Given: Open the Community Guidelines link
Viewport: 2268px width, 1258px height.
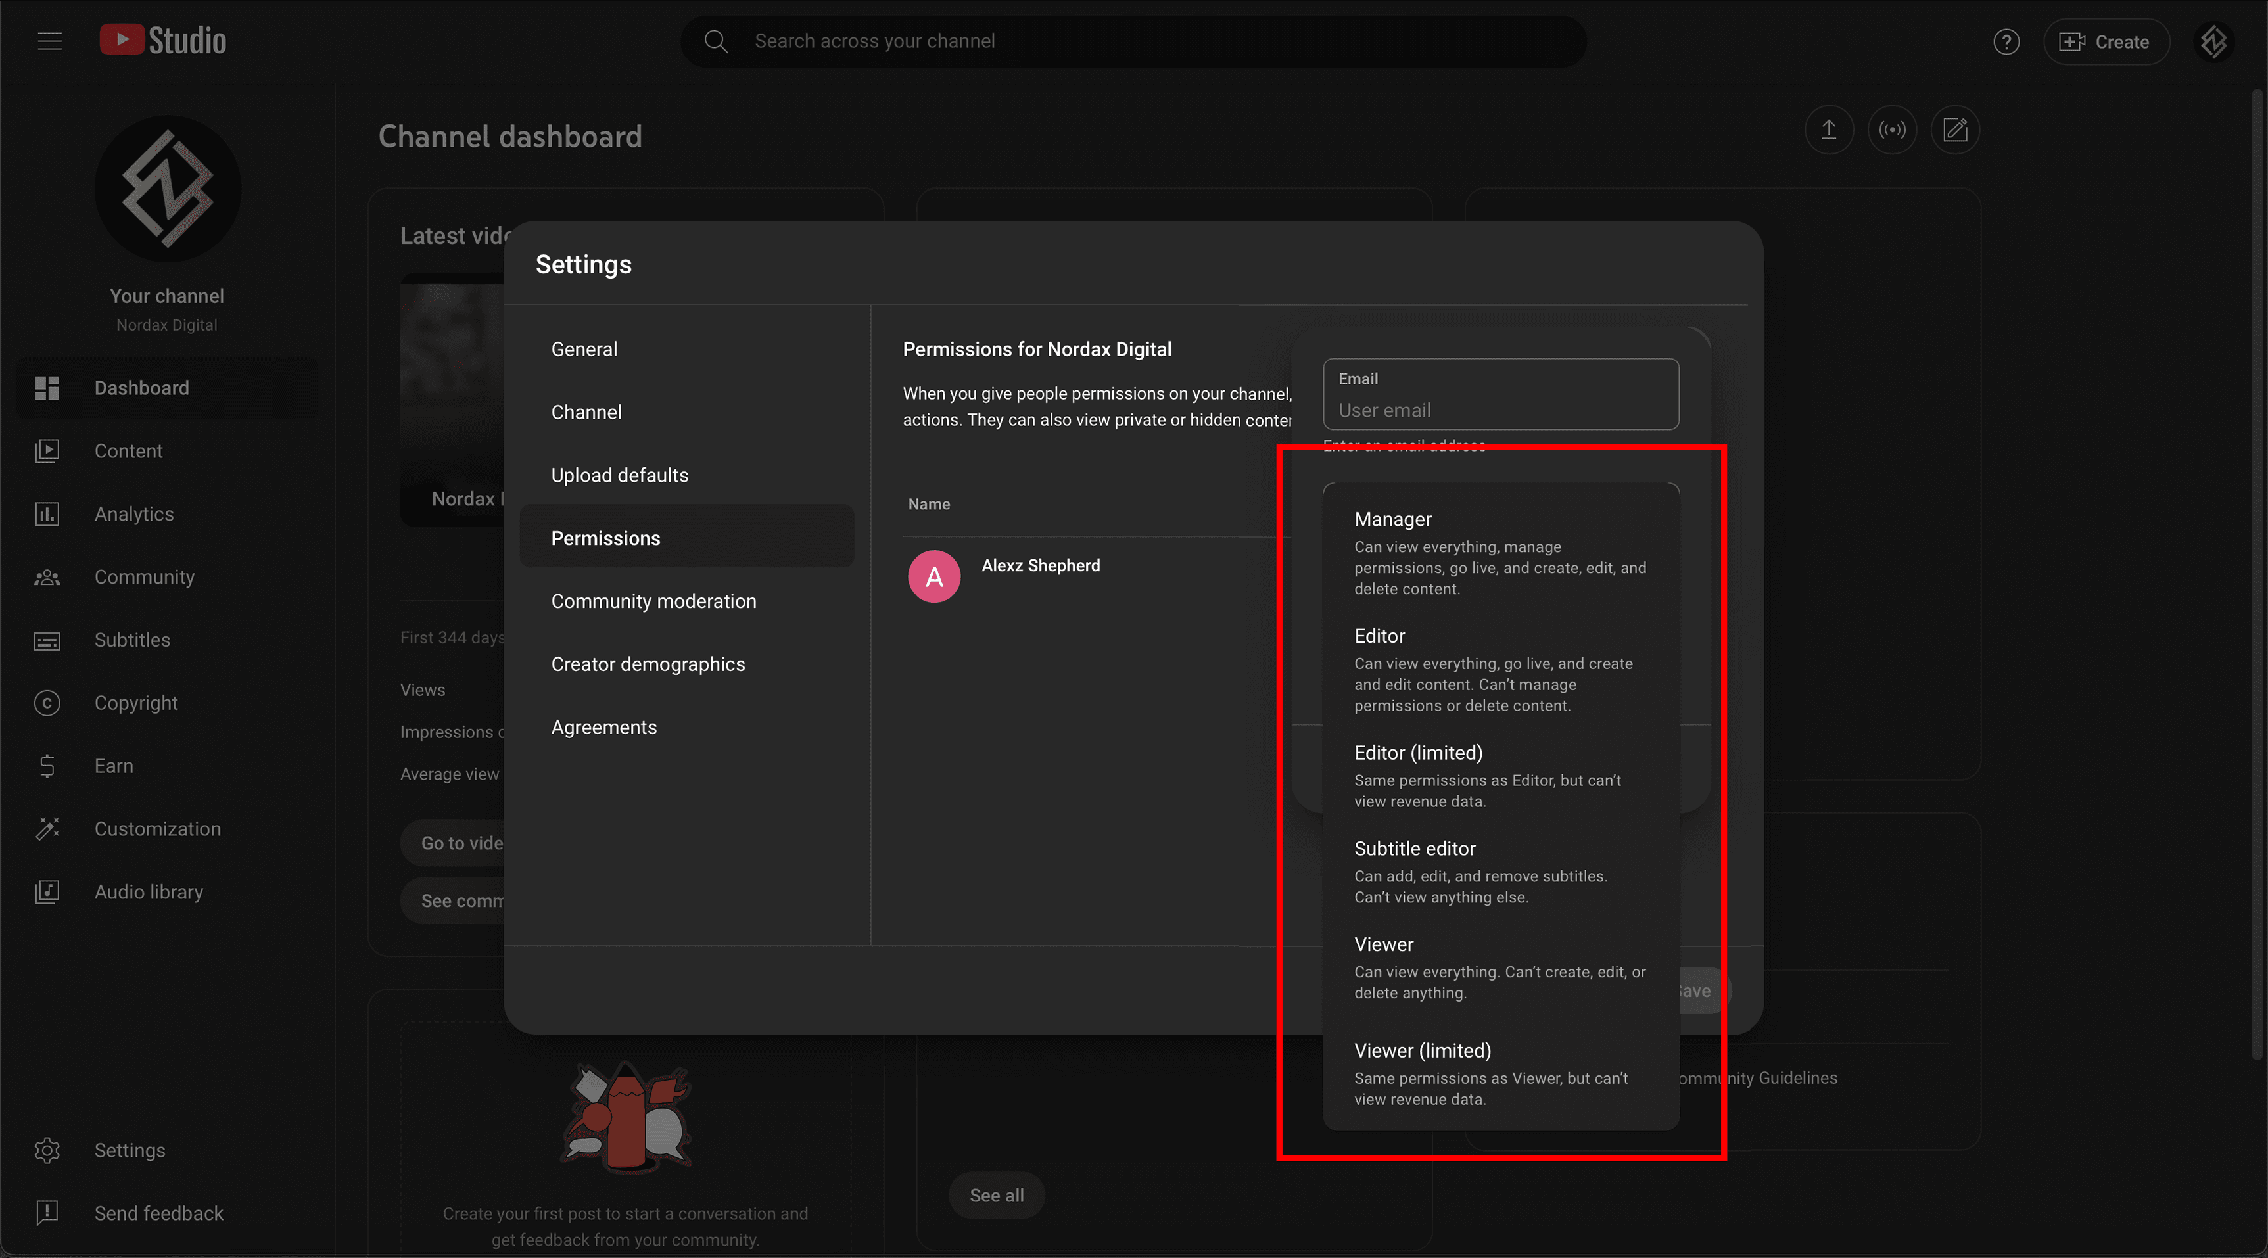Looking at the screenshot, I should pos(1757,1077).
